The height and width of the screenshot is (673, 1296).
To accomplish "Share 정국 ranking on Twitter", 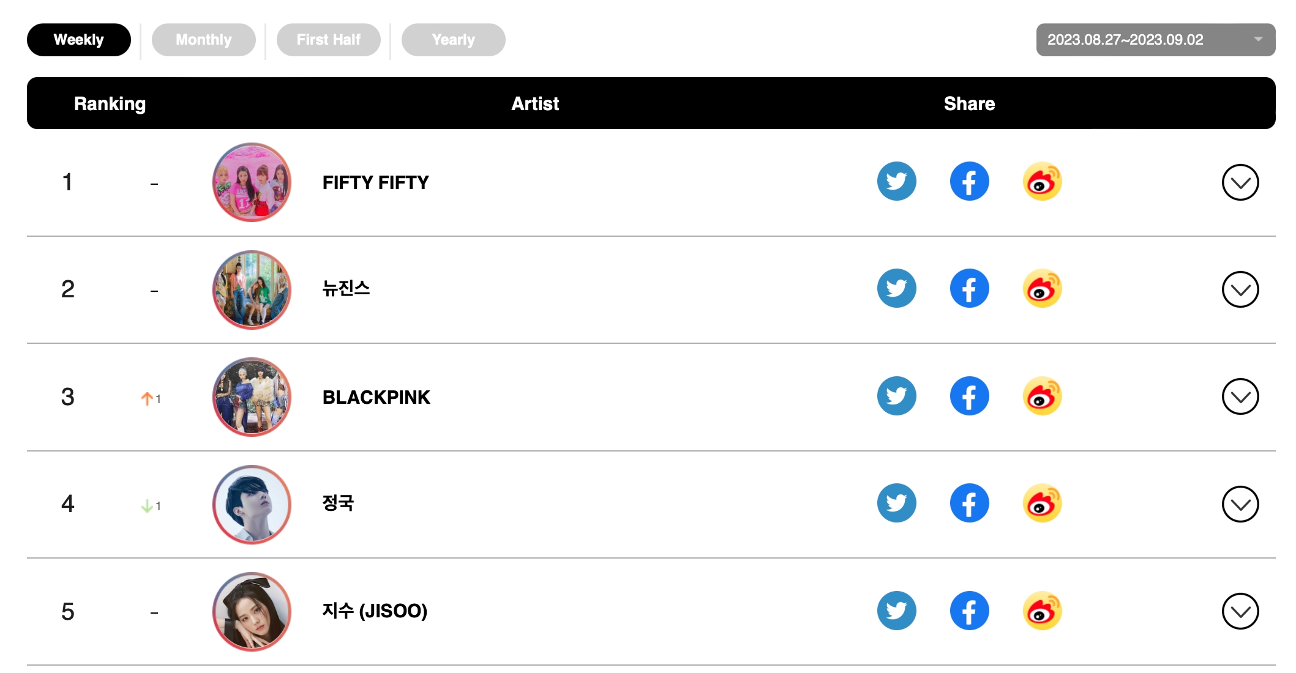I will click(896, 504).
